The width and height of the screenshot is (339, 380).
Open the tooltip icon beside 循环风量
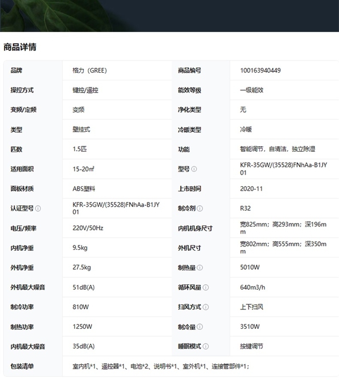[206, 288]
